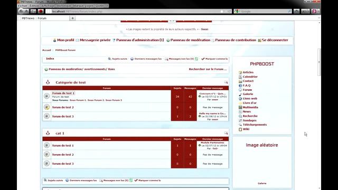Open the Concours n°1 last message link

212,94
